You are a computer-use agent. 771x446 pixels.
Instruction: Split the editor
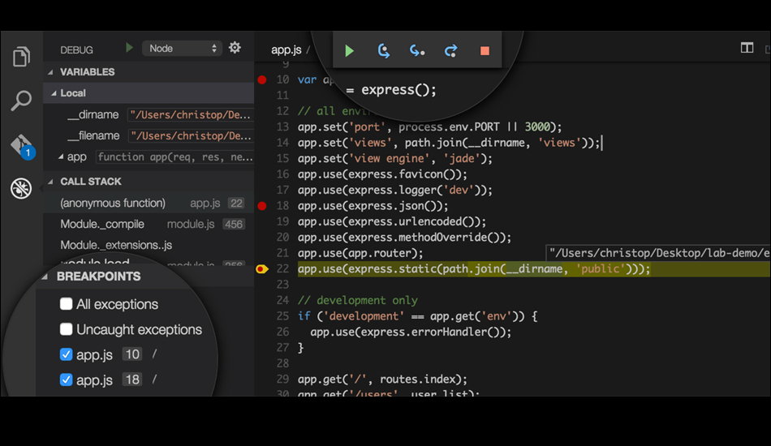click(747, 48)
